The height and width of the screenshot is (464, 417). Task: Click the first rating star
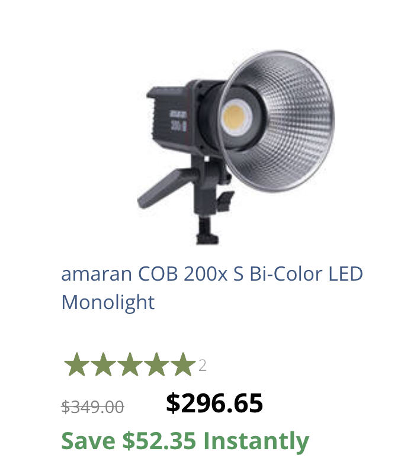click(x=77, y=364)
